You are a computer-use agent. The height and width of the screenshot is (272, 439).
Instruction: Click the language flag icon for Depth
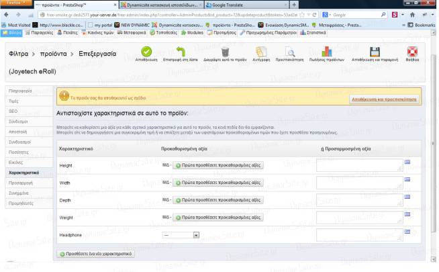pyautogui.click(x=407, y=197)
